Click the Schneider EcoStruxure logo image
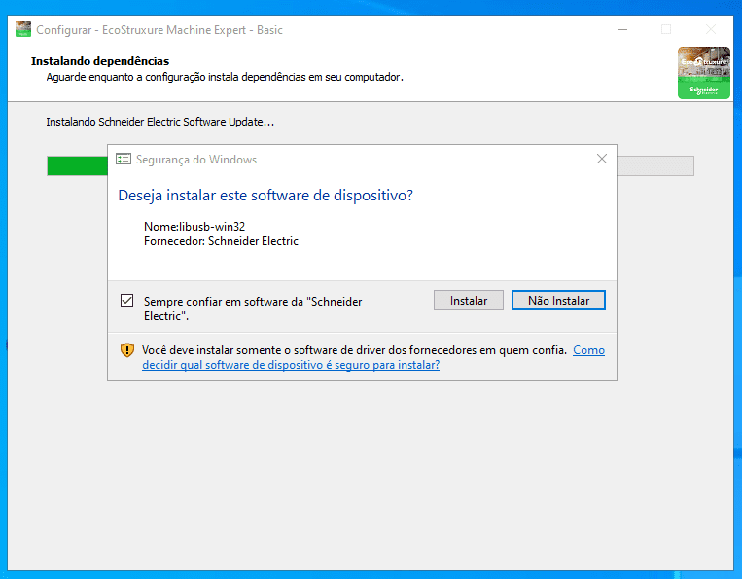The image size is (742, 579). 704,73
